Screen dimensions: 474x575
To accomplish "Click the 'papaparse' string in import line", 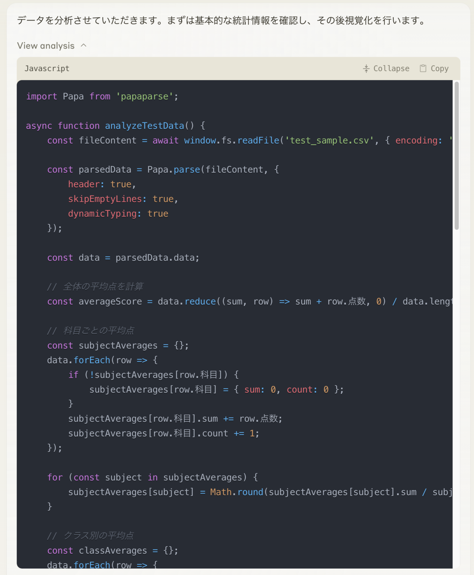I will 144,97.
